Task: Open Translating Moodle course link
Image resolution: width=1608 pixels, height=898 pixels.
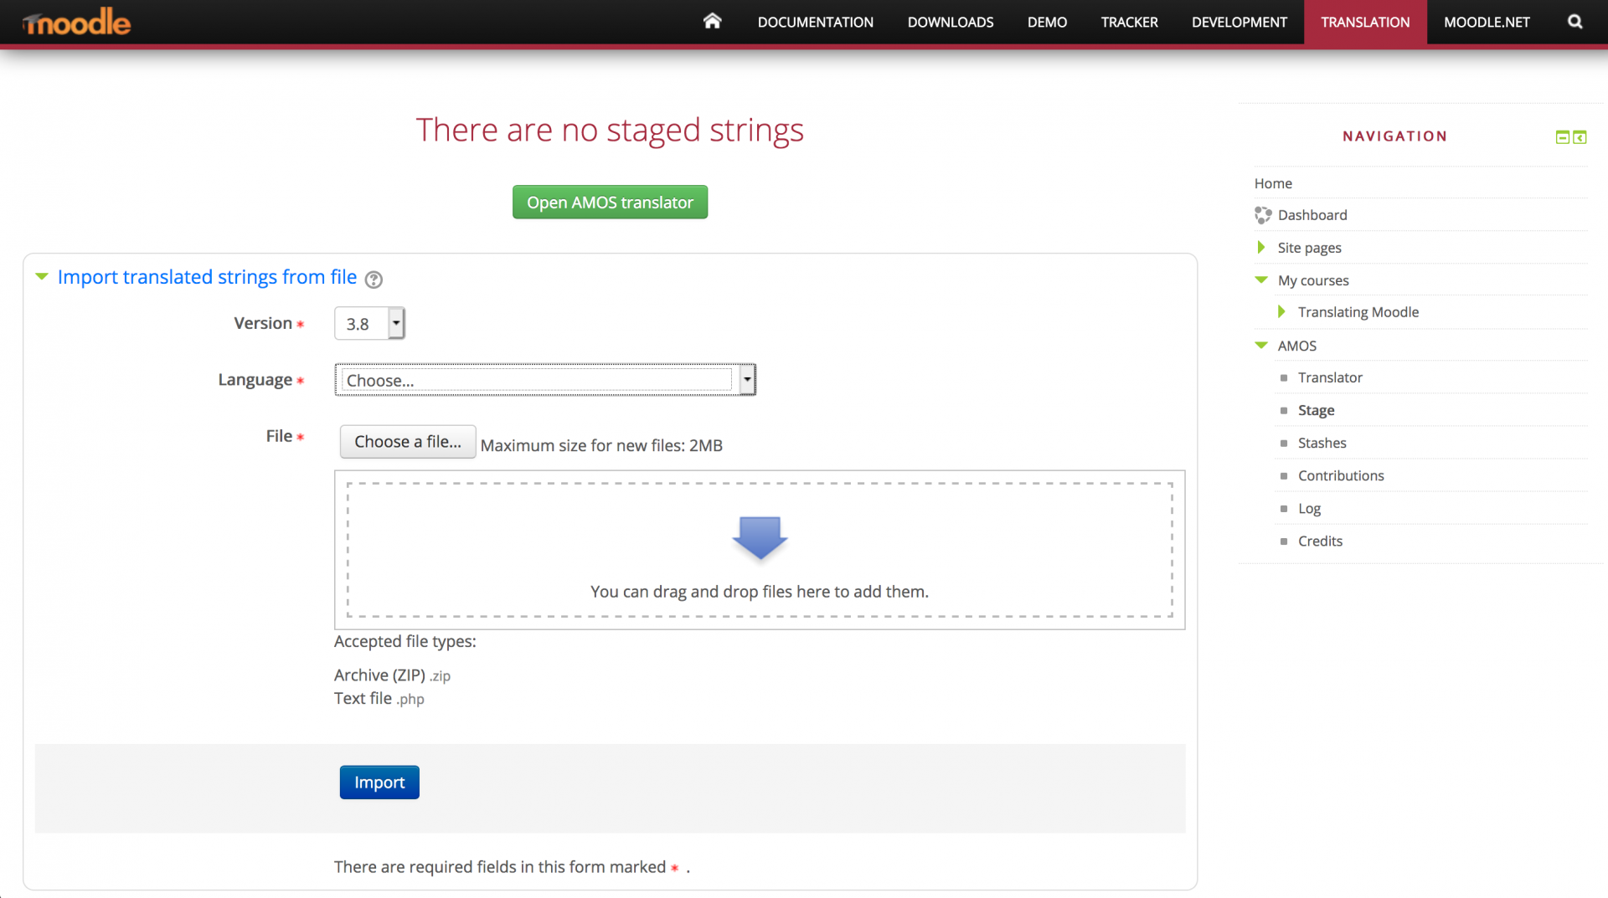Action: (1358, 312)
